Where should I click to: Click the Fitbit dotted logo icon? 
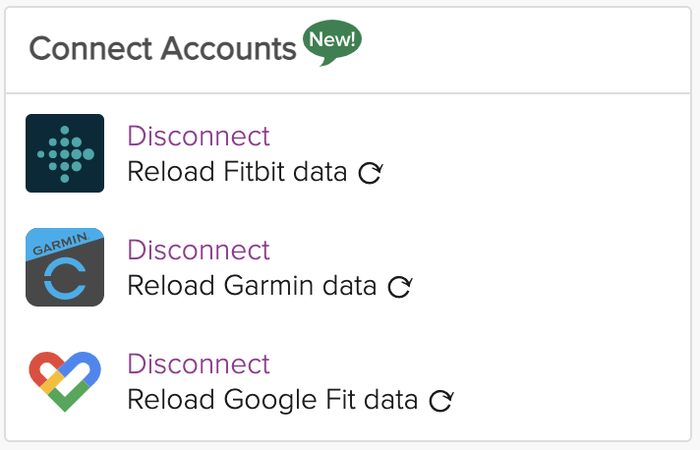65,153
